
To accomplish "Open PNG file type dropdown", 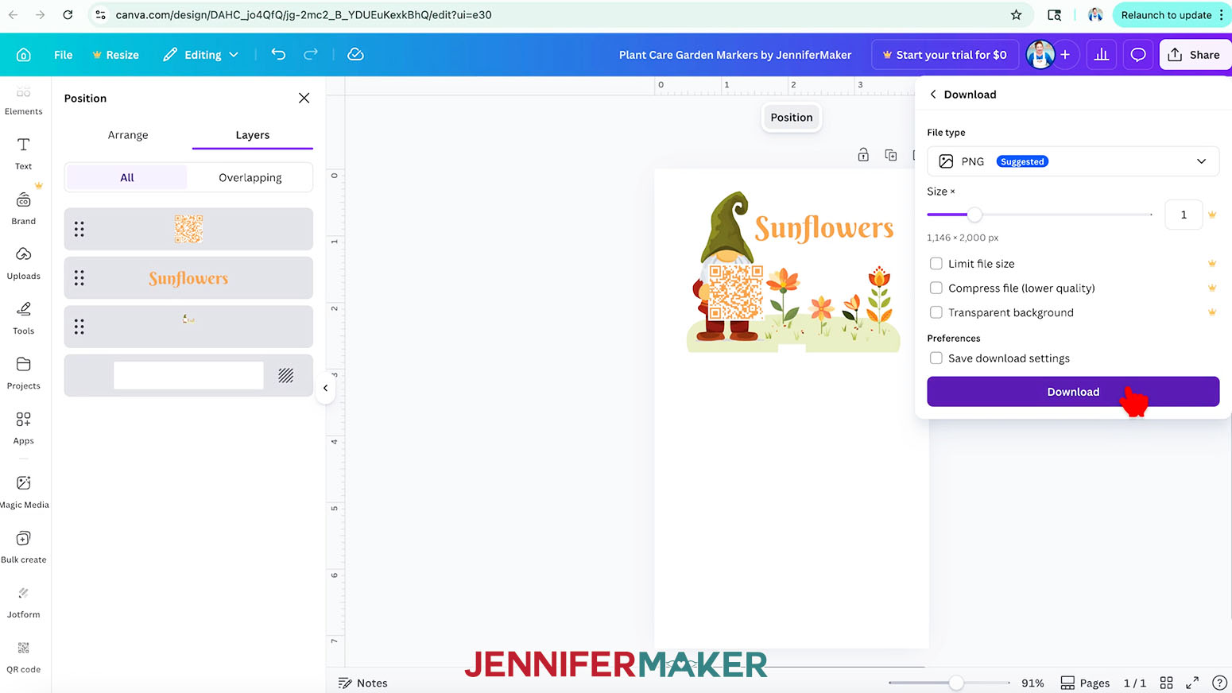I will [x=1073, y=161].
